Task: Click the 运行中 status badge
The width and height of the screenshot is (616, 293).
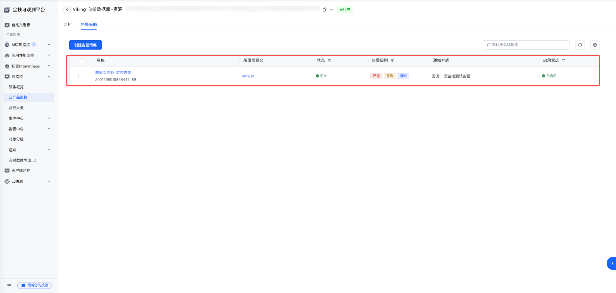Action: coord(345,10)
